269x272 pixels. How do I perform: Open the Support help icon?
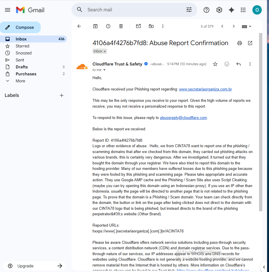(206, 10)
